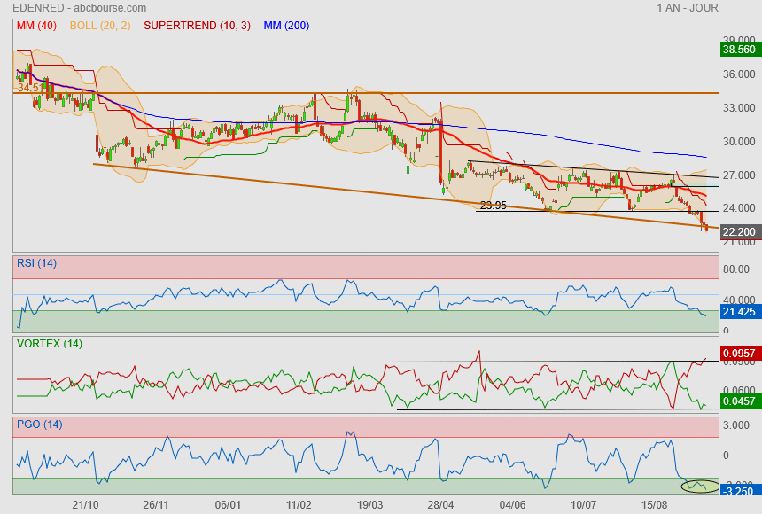Click the blue 21.425 RSI value tag

point(739,314)
